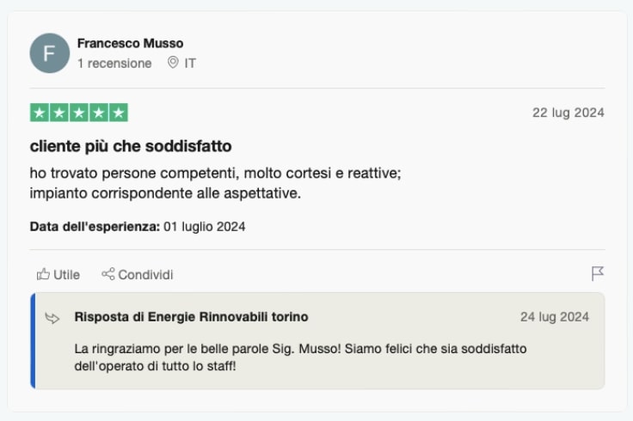Image resolution: width=633 pixels, height=421 pixels.
Task: Click the location pin icon
Action: point(173,63)
